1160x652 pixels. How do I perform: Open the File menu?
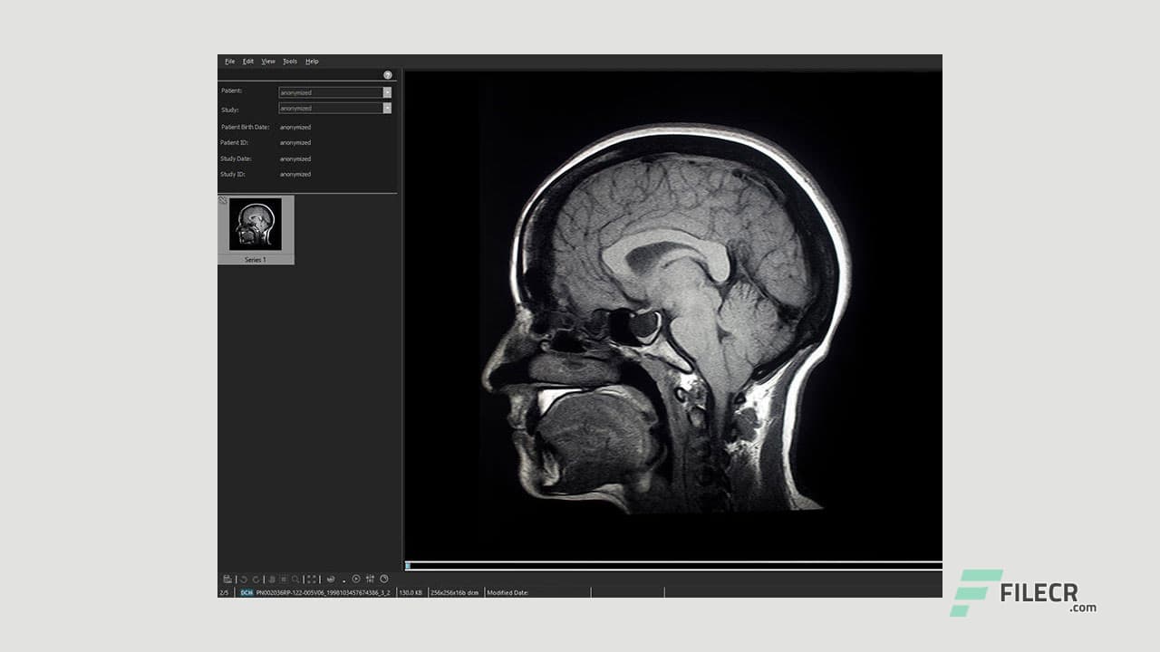[229, 61]
